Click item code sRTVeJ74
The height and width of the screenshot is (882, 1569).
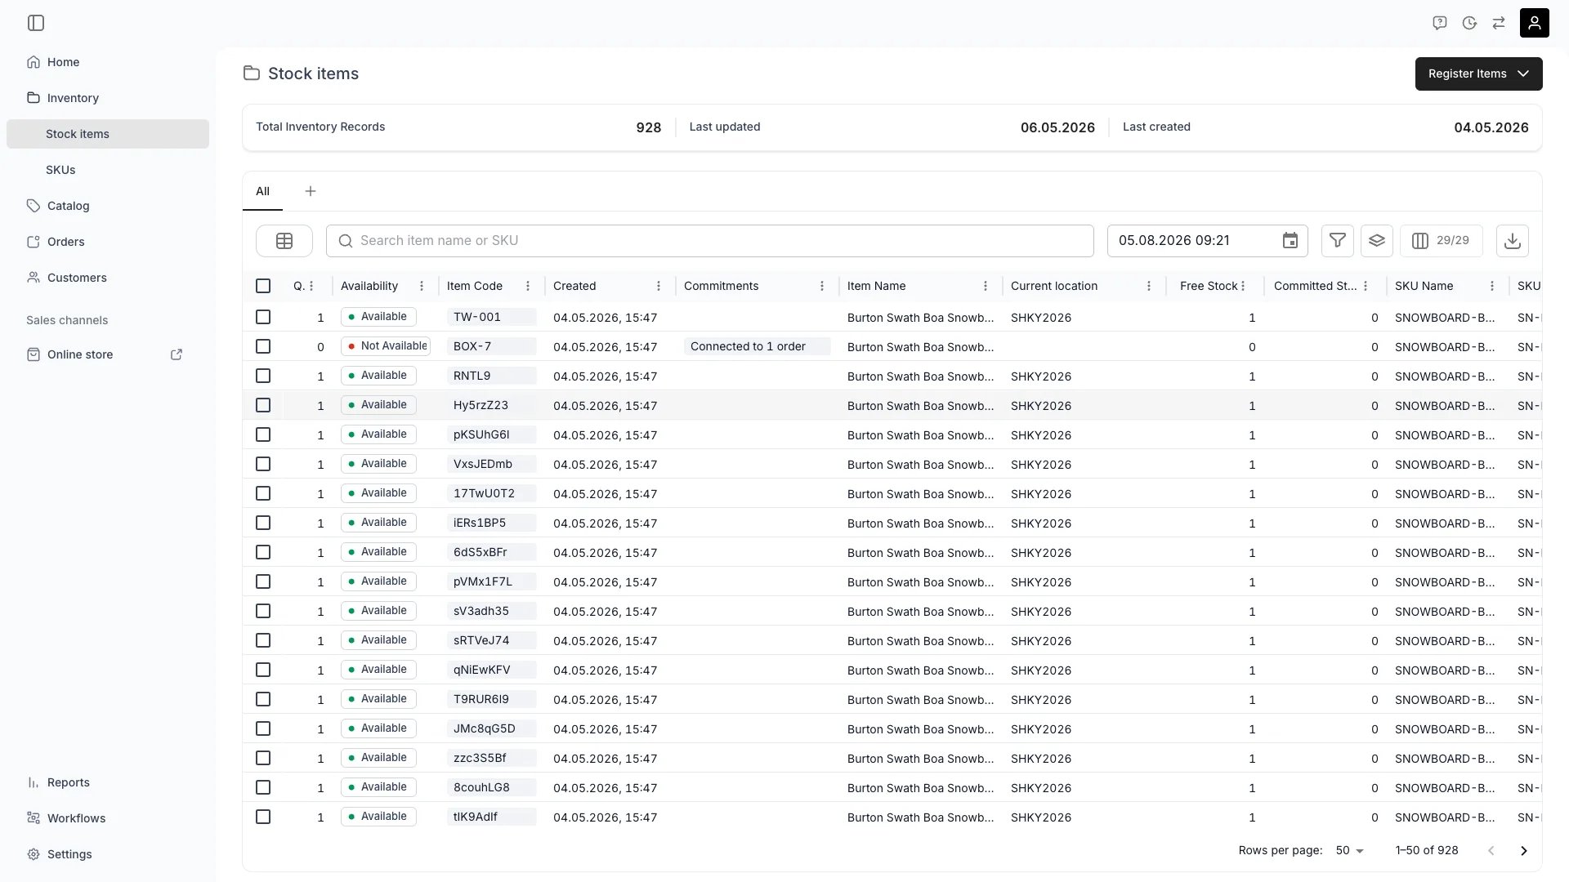point(491,640)
